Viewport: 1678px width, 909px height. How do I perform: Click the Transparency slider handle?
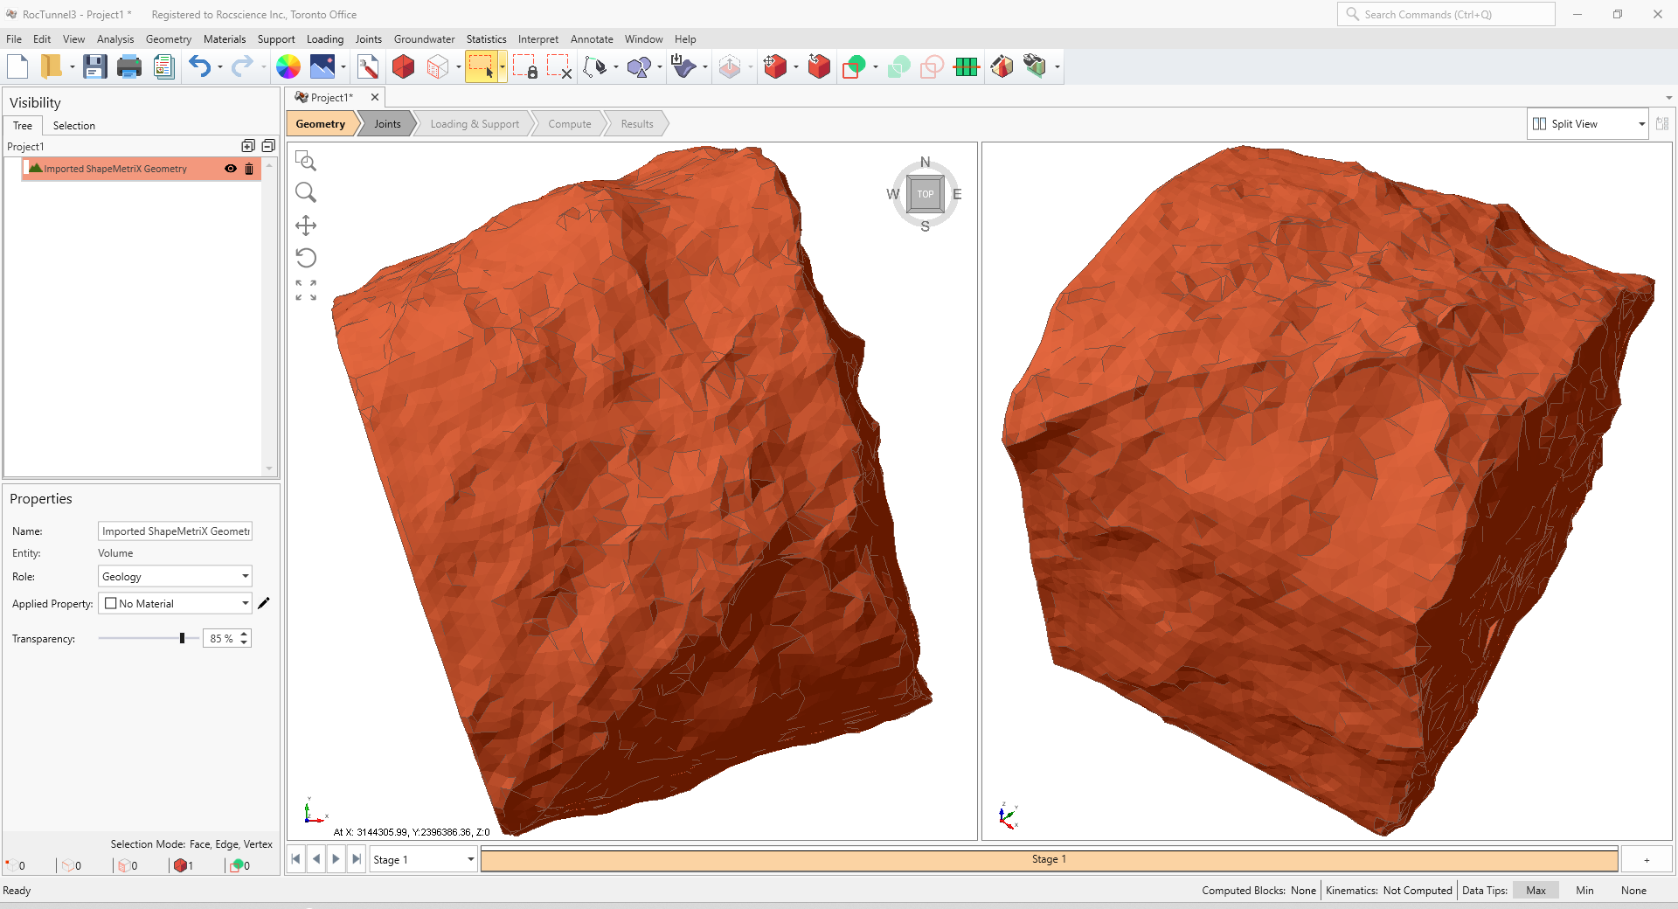(x=183, y=638)
